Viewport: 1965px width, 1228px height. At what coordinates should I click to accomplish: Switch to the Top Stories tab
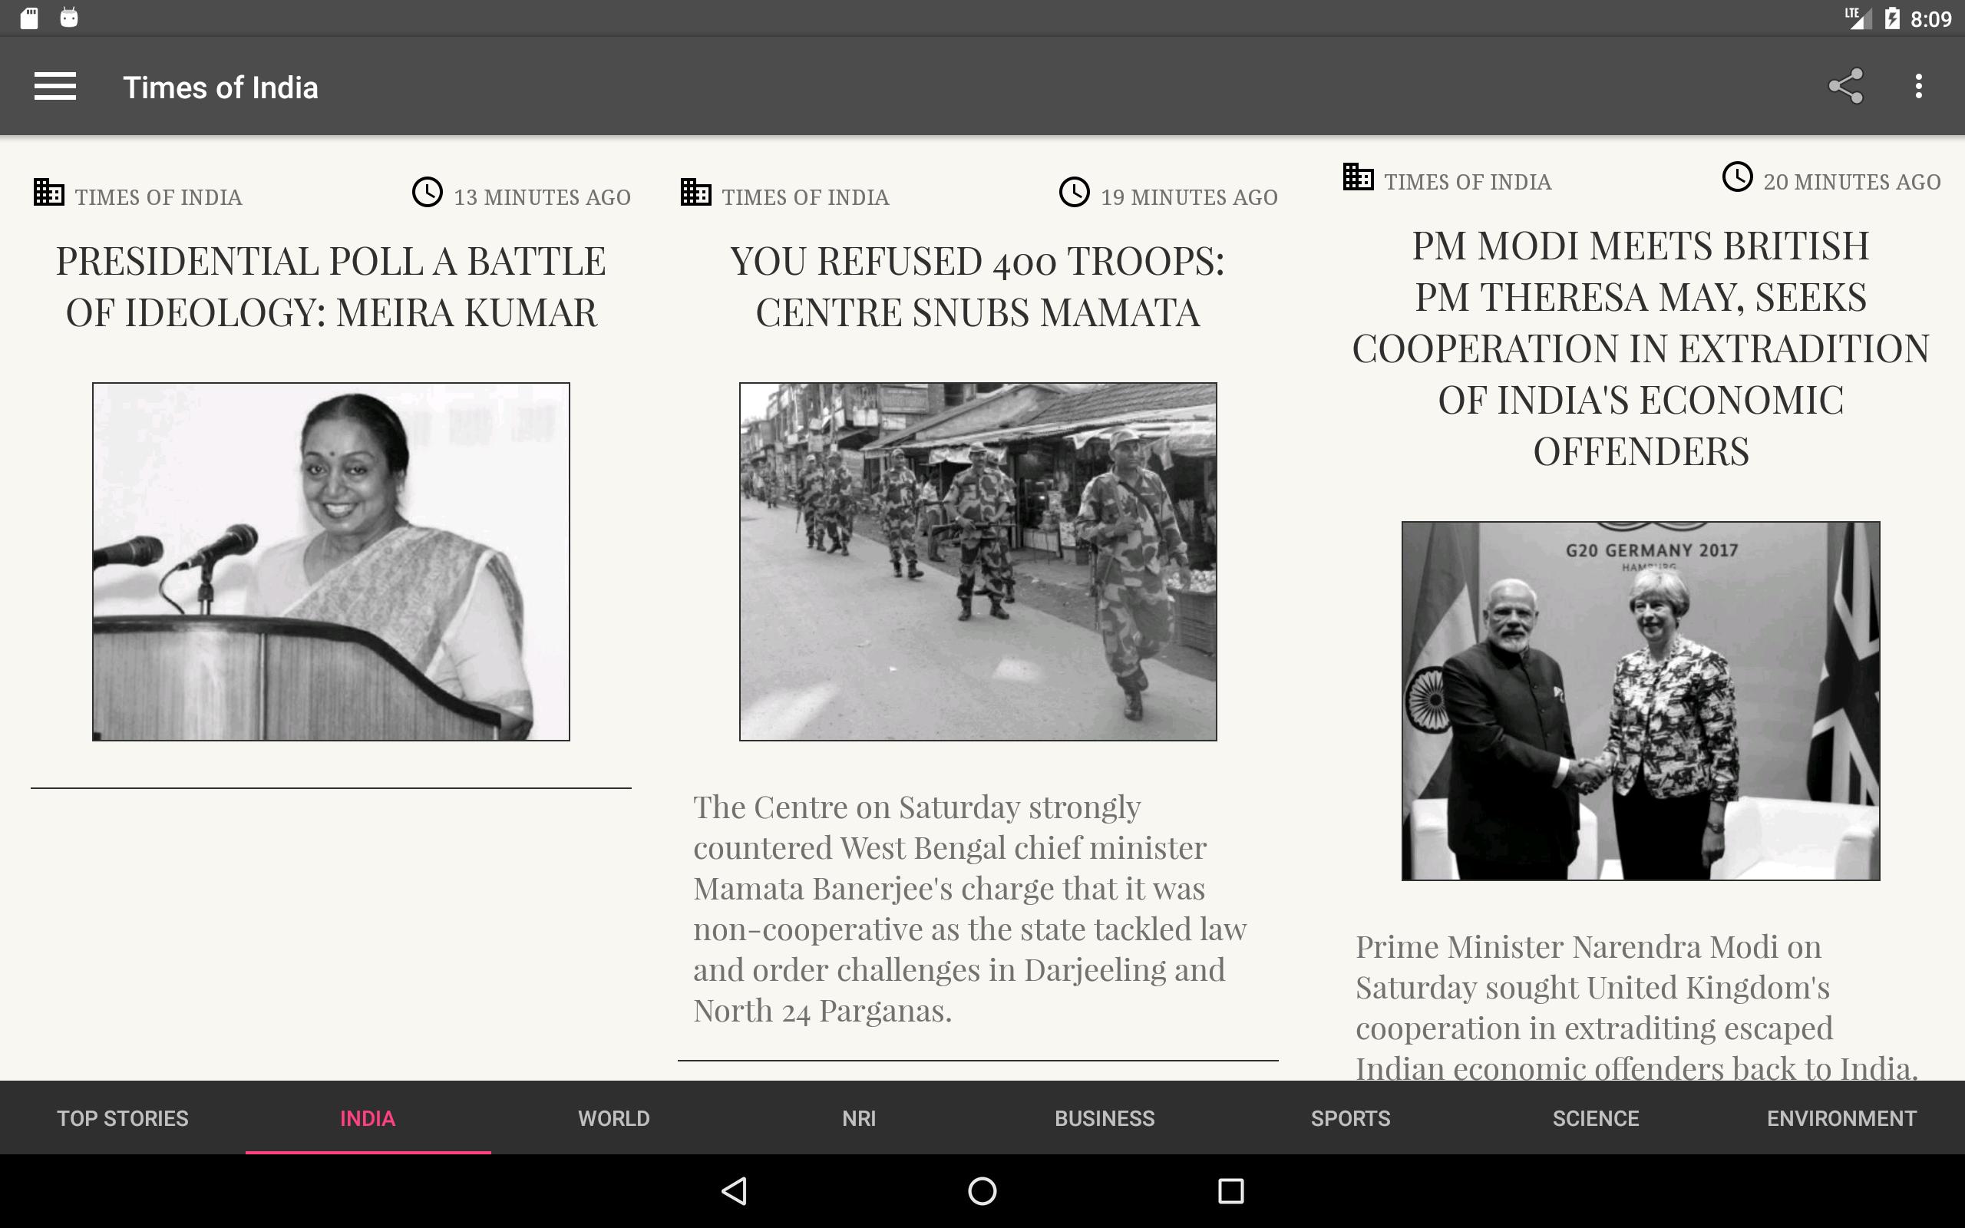pos(123,1118)
